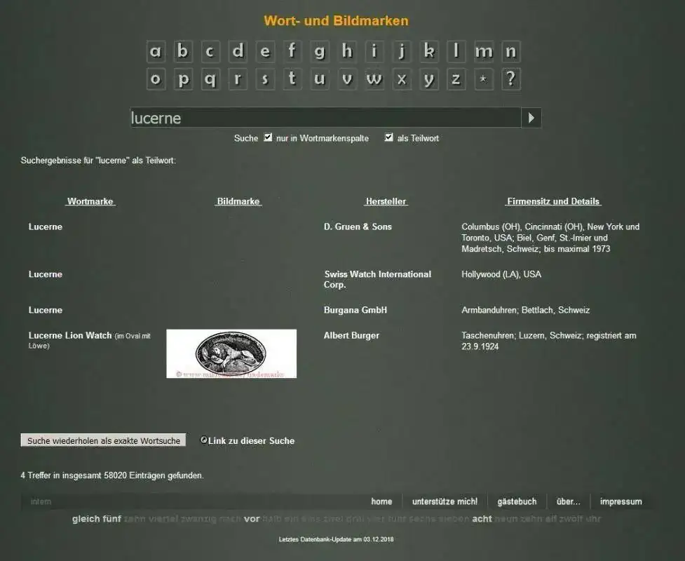The height and width of the screenshot is (561, 685).
Task: Open the 'über...' footer menu item
Action: pyautogui.click(x=569, y=501)
